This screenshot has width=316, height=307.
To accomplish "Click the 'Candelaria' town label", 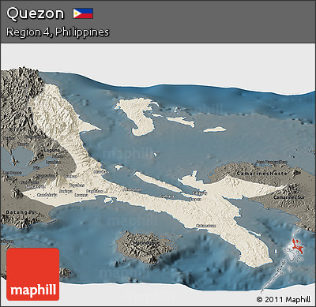I will click(x=47, y=195).
